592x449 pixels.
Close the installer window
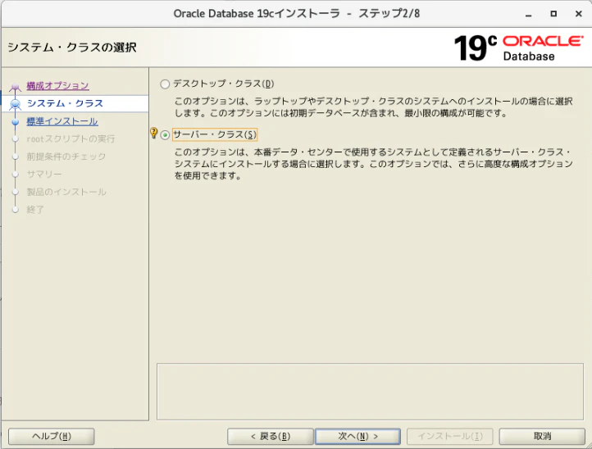click(x=578, y=14)
